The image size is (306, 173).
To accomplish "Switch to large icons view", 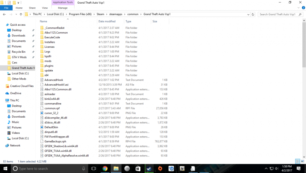I will click(x=303, y=161).
